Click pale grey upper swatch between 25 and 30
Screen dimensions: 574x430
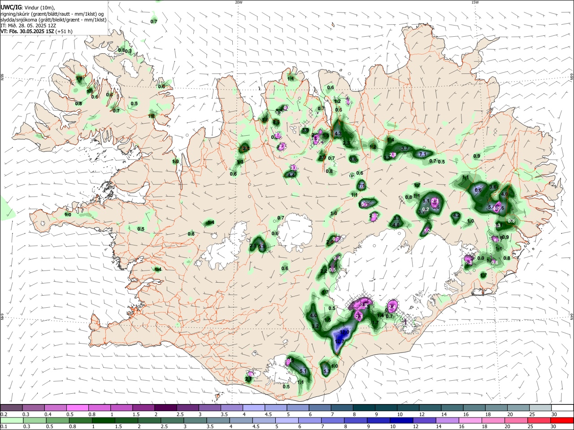click(541, 408)
